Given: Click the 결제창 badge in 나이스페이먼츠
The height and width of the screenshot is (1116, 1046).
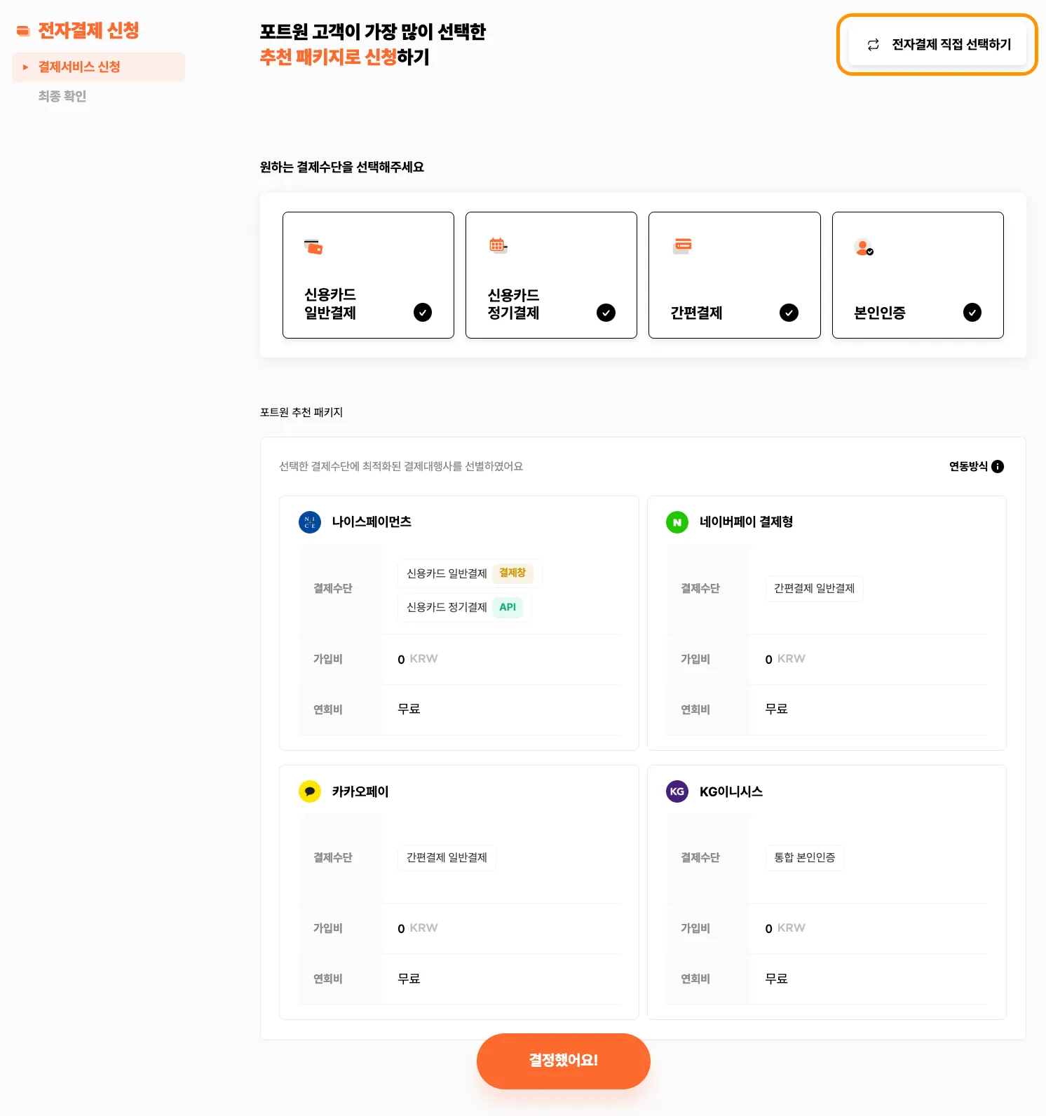Looking at the screenshot, I should (x=512, y=573).
